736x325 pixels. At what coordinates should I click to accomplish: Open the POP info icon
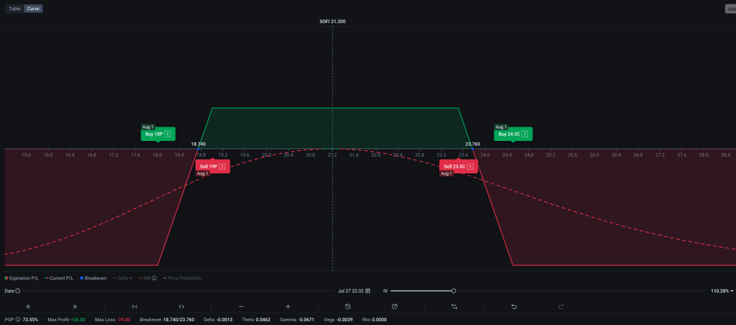[x=18, y=319]
